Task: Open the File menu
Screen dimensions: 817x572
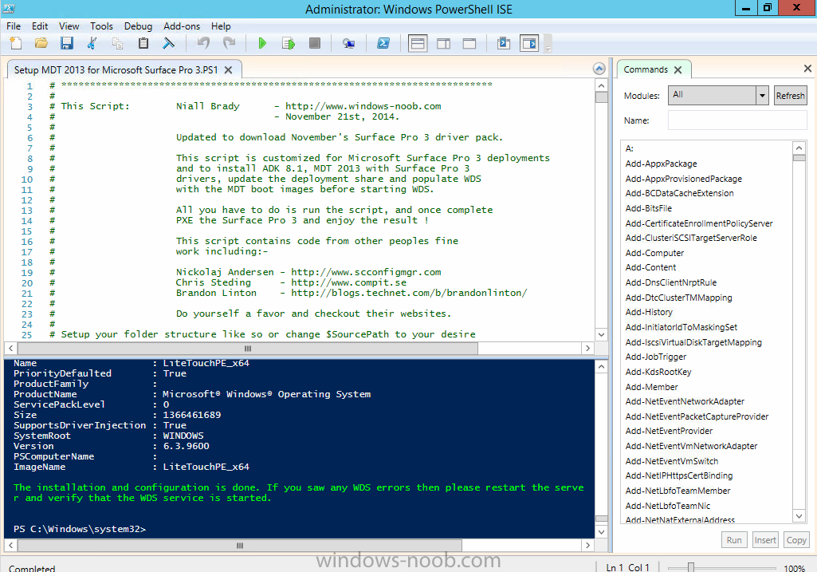Action: (x=14, y=26)
